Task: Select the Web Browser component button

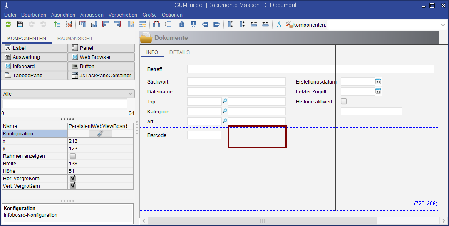Action: coord(101,57)
